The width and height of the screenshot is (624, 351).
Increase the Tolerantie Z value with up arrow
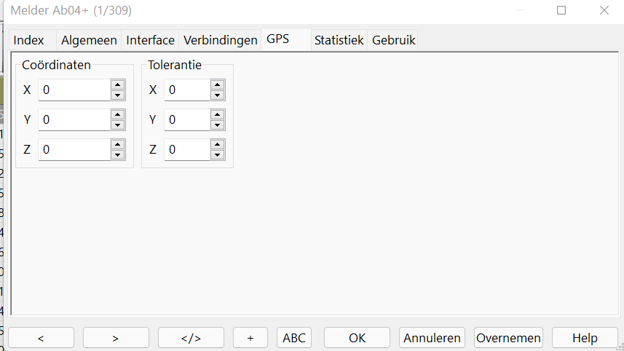point(216,144)
